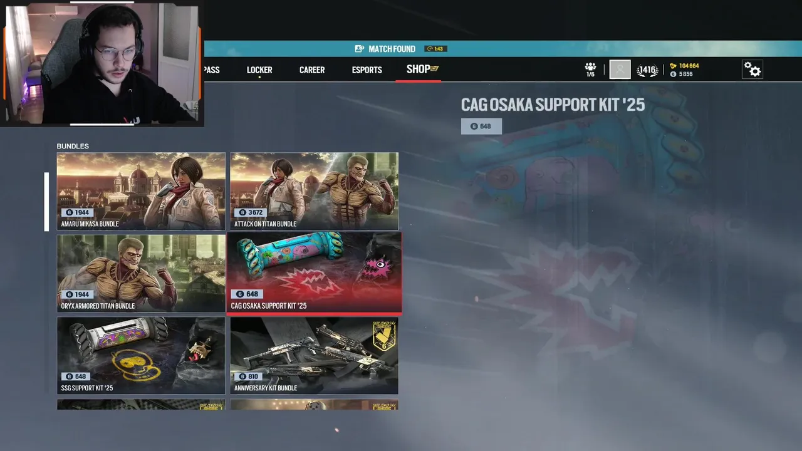802x451 pixels.
Task: Click the 648 price on CAG Osaka card
Action: (246, 294)
